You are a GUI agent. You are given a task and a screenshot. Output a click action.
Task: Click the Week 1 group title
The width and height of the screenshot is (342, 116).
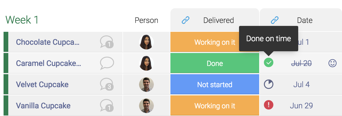click(22, 20)
